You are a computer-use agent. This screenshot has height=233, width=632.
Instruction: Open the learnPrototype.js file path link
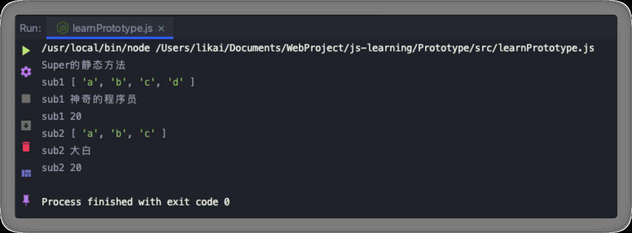pyautogui.click(x=375, y=48)
